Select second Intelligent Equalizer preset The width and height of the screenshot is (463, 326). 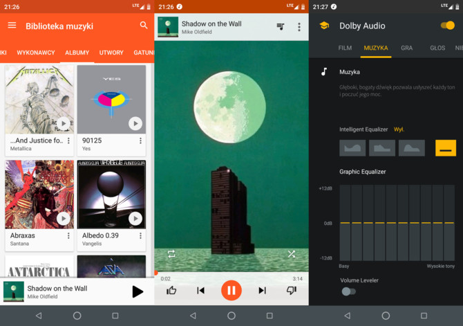382,148
